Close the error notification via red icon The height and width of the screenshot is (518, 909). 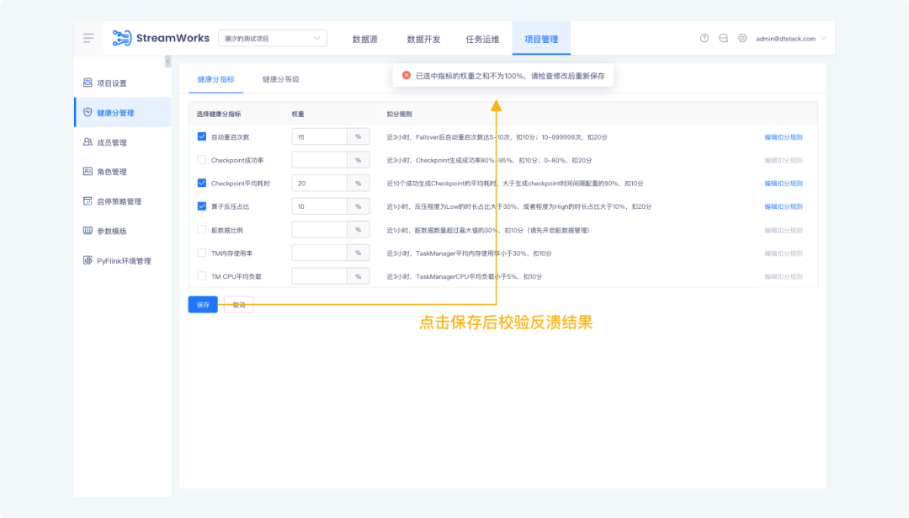407,75
